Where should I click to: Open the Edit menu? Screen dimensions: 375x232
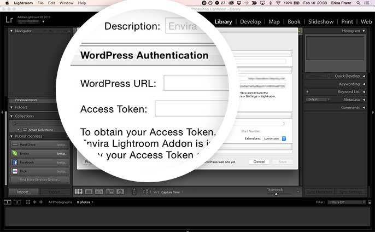coord(51,3)
